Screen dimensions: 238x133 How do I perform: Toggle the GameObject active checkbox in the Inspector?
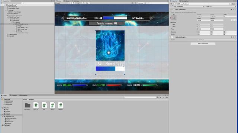(174, 4)
